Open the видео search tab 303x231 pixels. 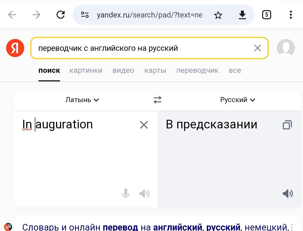[123, 71]
